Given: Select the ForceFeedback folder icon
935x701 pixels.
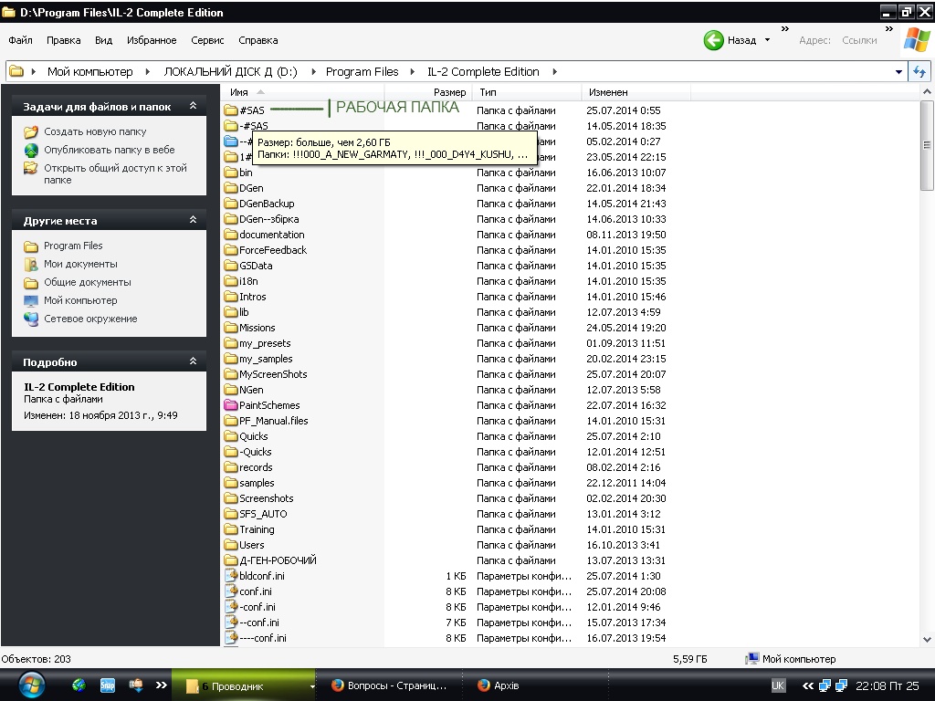Looking at the screenshot, I should (x=231, y=250).
